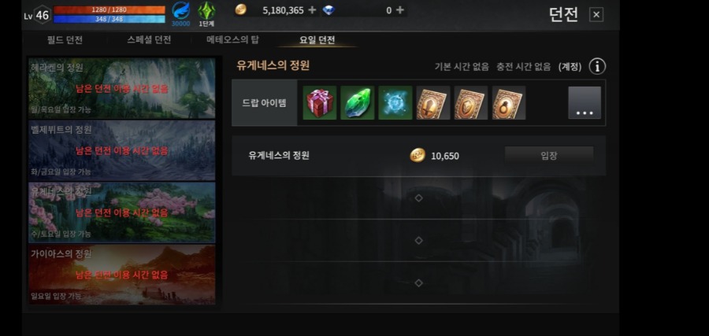Switch to the 스페셜 던전 tab
The image size is (709, 336).
coord(149,40)
